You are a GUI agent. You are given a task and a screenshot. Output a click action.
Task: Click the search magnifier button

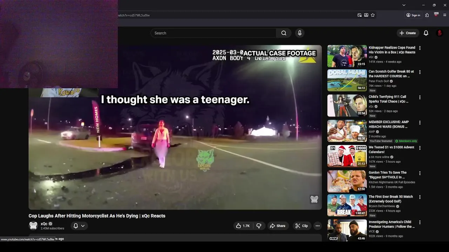284,33
